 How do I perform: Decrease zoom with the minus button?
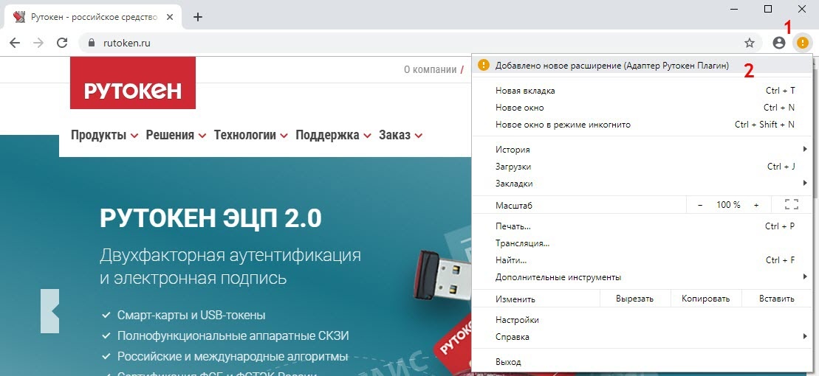(x=700, y=205)
